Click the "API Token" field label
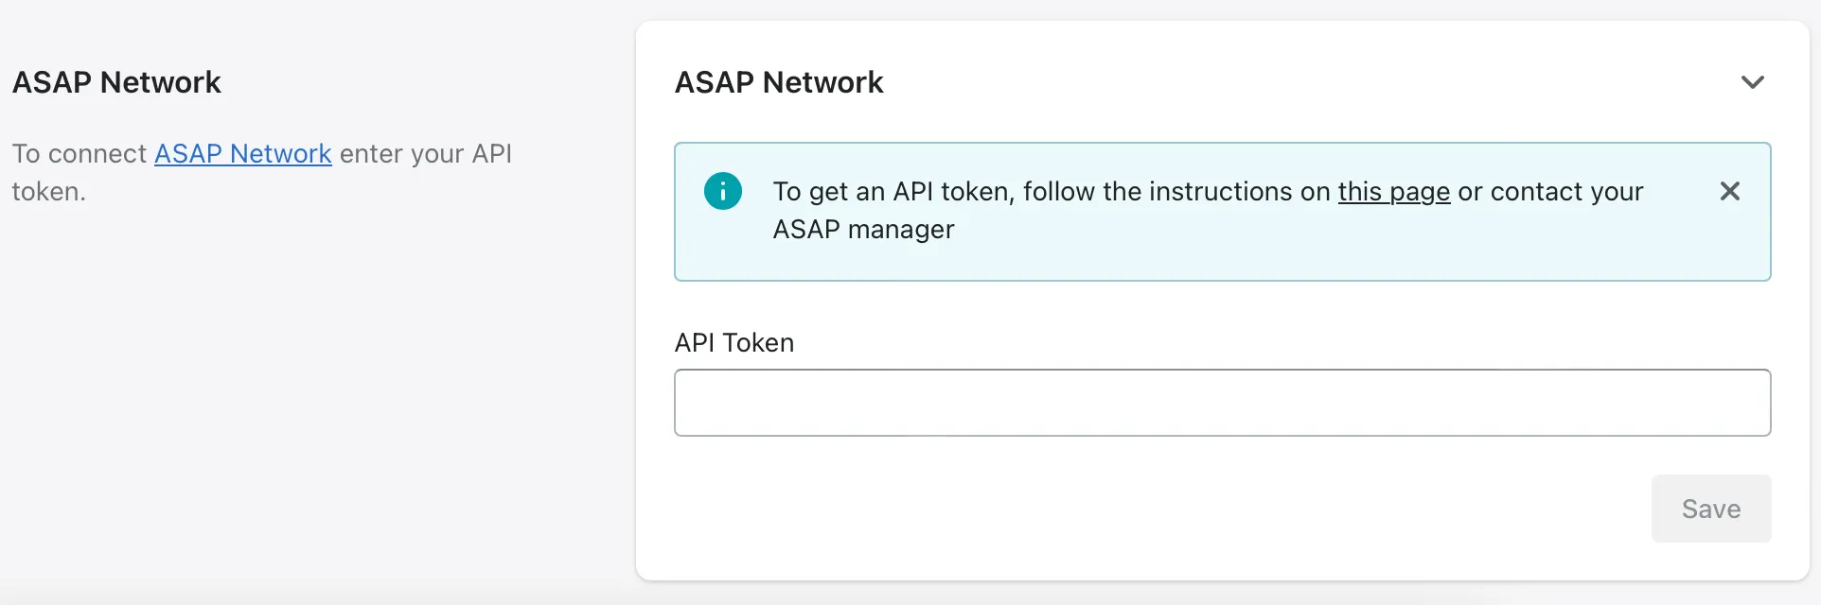 [x=734, y=343]
